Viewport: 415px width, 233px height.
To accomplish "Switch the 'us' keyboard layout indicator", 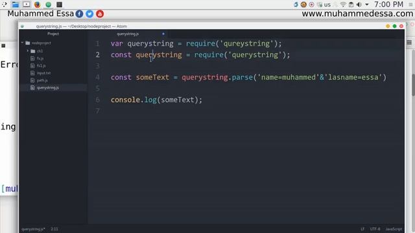I will point(327,5).
